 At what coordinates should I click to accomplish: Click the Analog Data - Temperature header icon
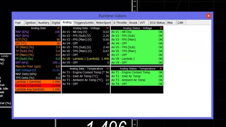107,68
